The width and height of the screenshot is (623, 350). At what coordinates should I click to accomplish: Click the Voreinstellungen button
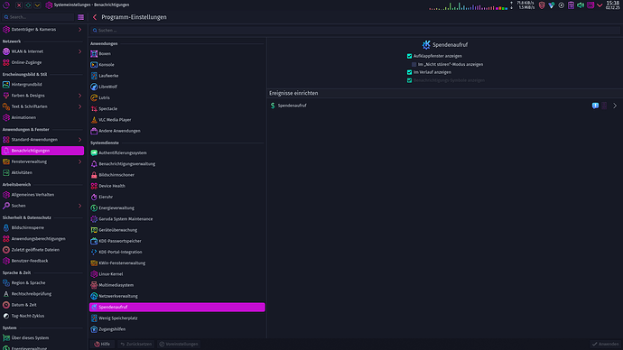(179, 344)
